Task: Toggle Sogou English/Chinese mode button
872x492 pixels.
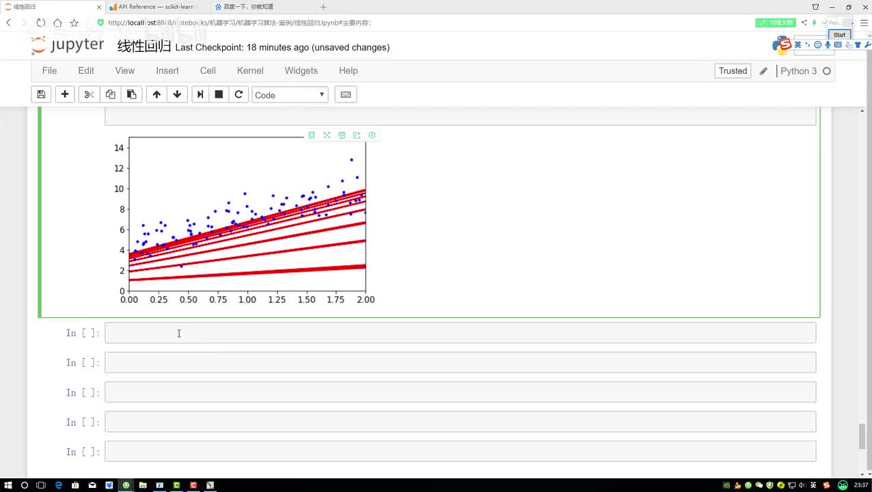Action: pos(798,45)
